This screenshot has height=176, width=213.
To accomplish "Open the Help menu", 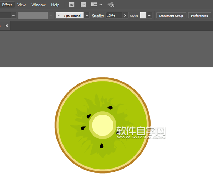I will [x=55, y=5].
